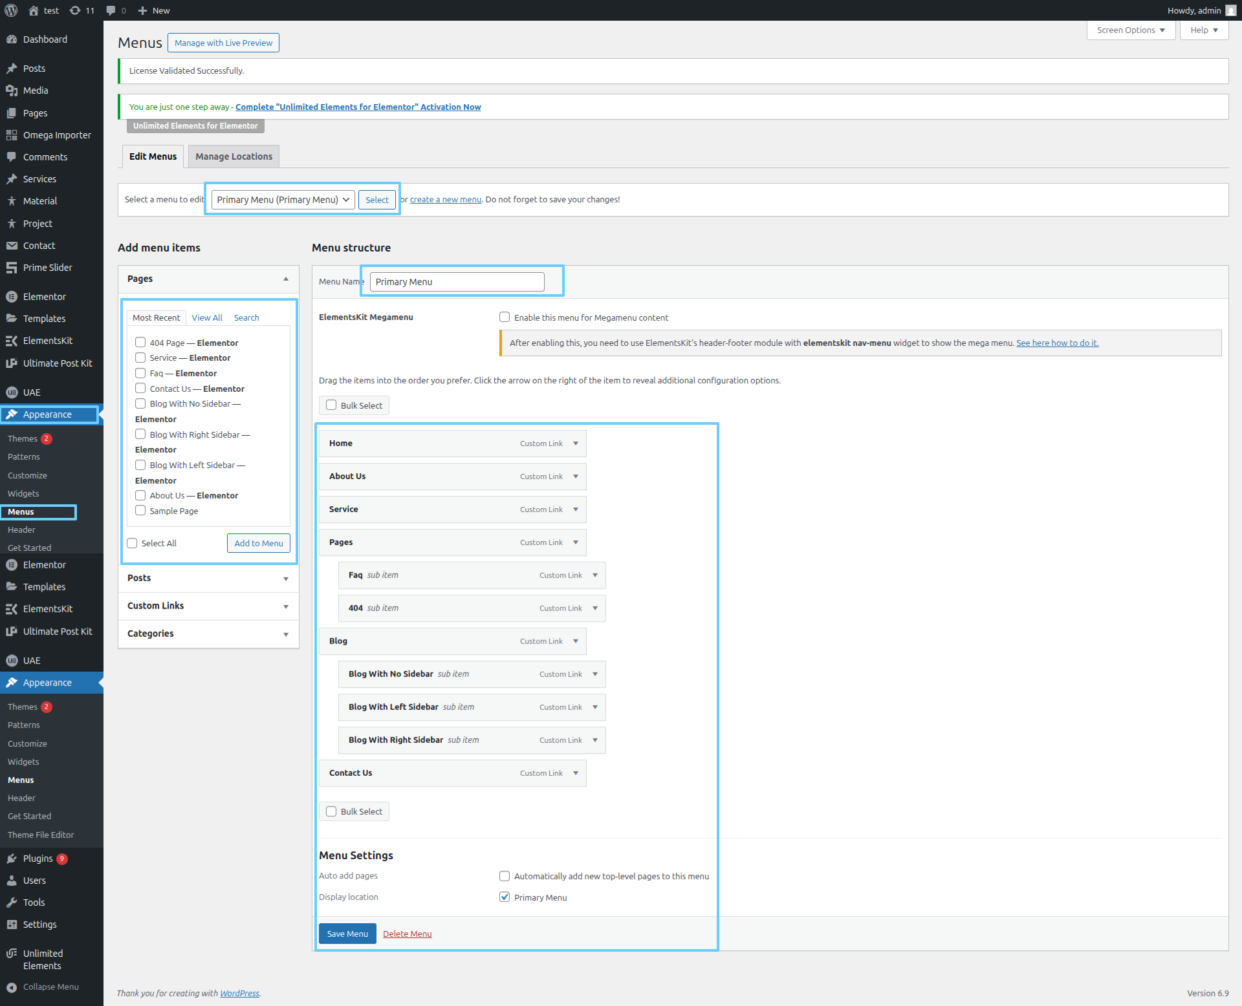Open the Primary Menu selection dropdown

click(x=283, y=200)
